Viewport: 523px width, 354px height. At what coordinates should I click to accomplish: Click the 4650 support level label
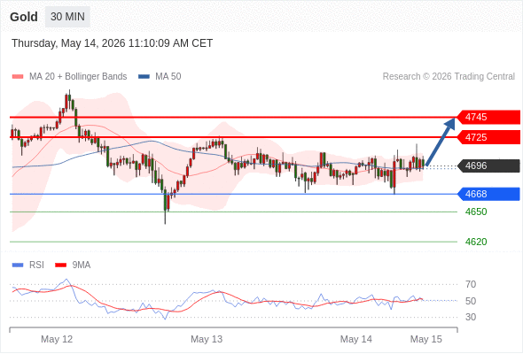(476, 212)
